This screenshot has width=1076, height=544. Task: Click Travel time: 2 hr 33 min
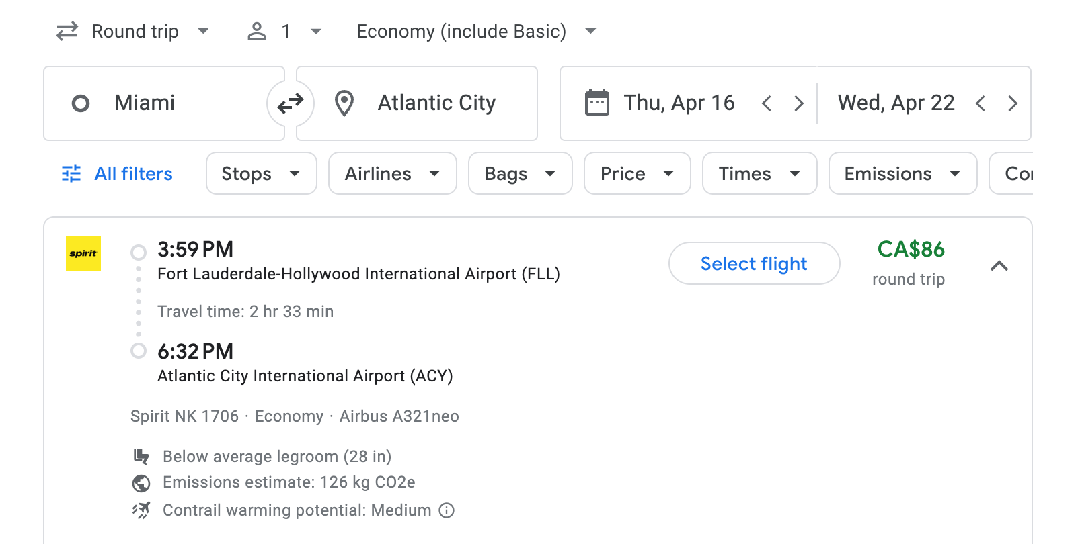[x=245, y=312]
